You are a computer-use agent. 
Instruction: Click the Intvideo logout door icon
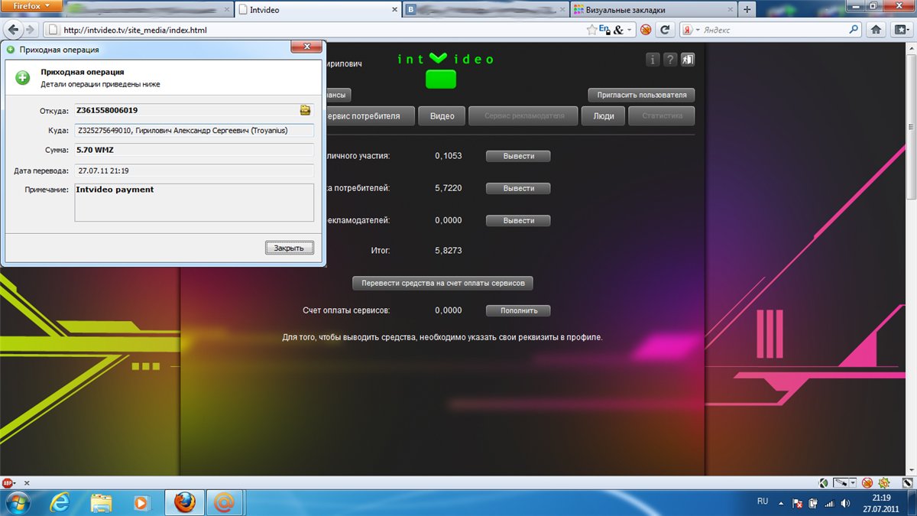click(687, 60)
